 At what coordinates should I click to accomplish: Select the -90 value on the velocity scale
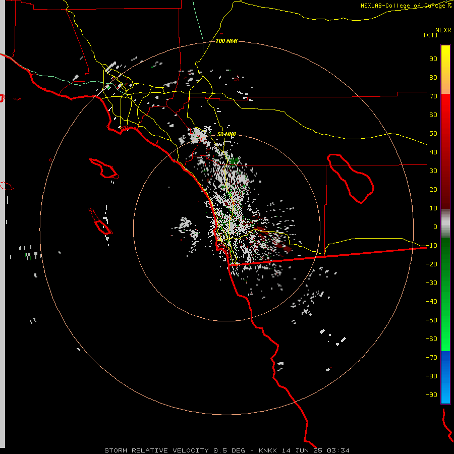[431, 395]
